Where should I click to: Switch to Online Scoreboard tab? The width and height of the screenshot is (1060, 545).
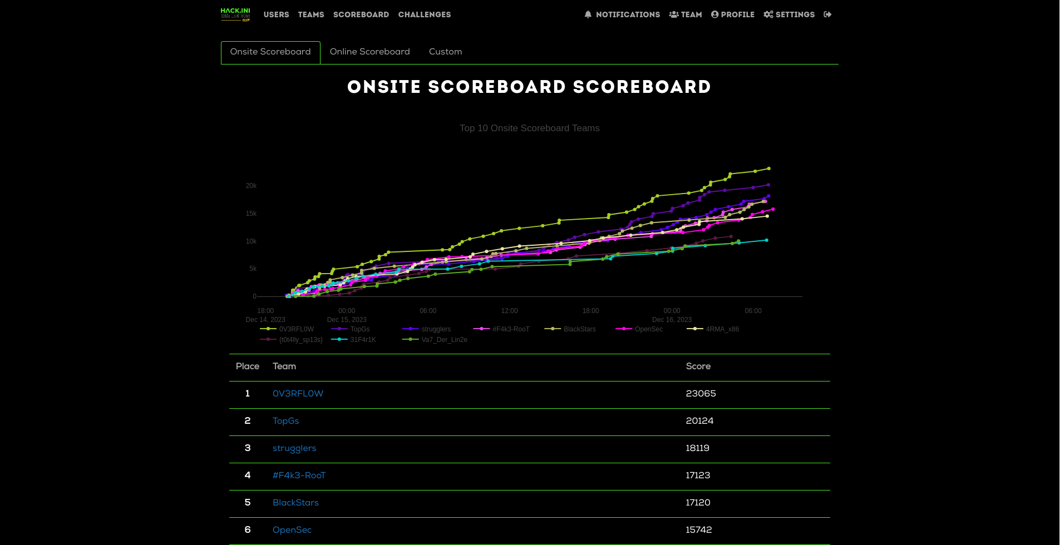[370, 52]
